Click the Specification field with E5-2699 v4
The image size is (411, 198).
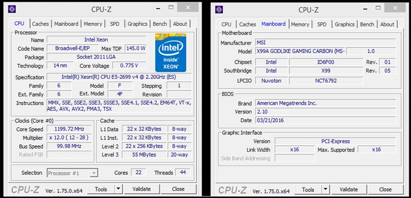click(119, 77)
